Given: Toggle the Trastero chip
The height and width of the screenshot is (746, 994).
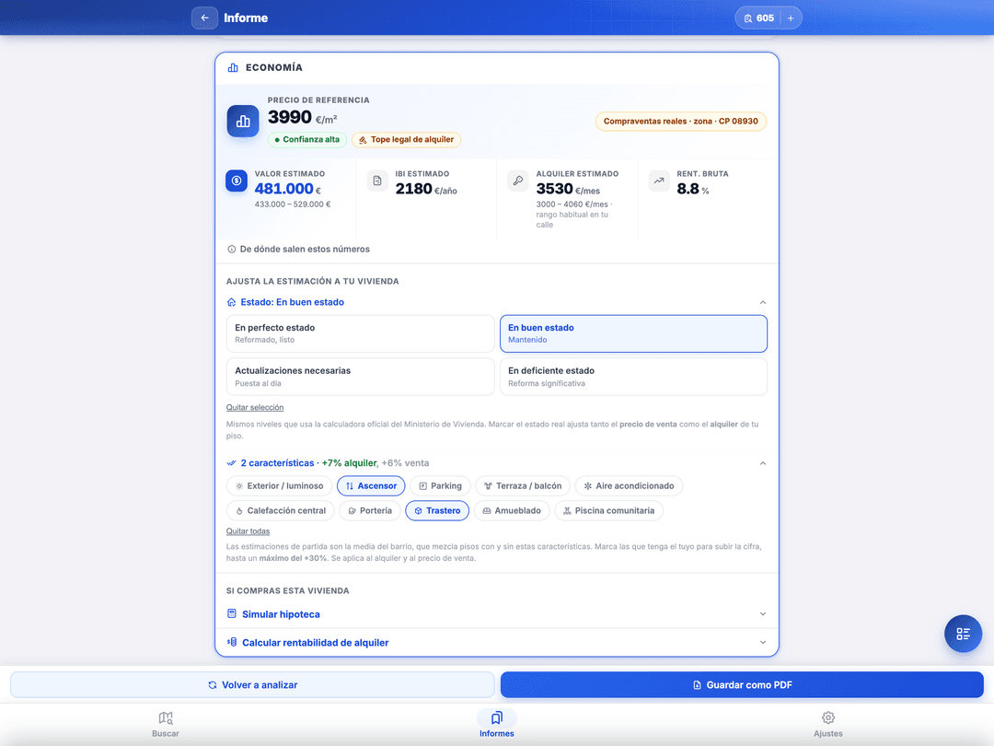Looking at the screenshot, I should point(437,510).
